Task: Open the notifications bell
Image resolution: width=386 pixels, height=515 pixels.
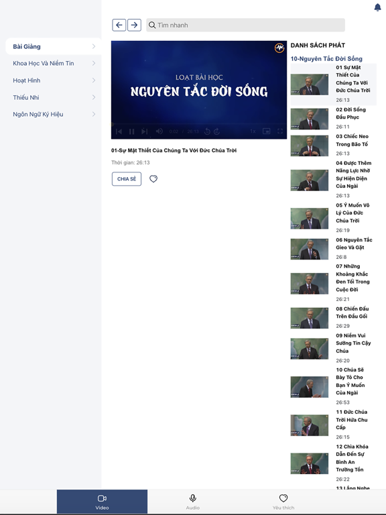Action: [x=377, y=7]
